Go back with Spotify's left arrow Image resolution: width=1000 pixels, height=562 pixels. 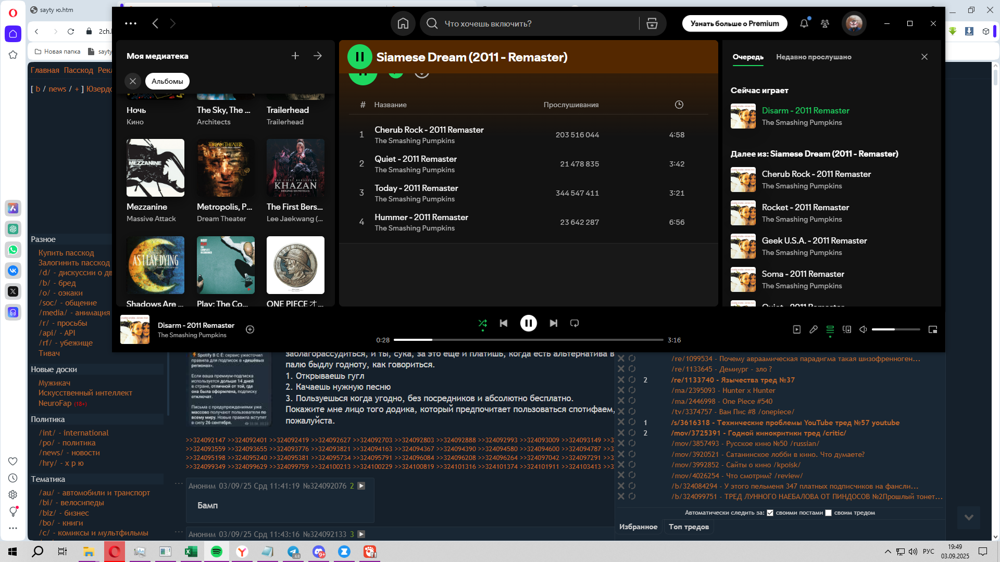pyautogui.click(x=155, y=23)
